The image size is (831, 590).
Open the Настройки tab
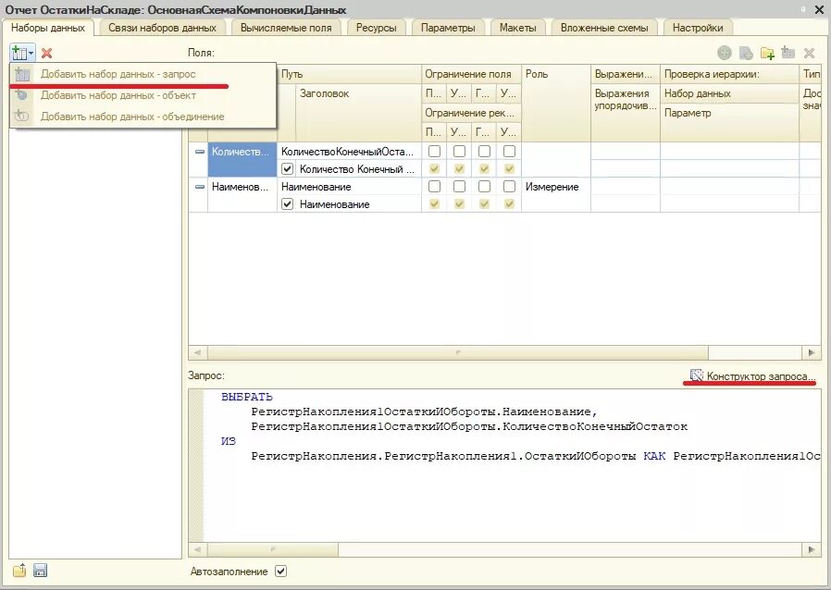(x=698, y=27)
